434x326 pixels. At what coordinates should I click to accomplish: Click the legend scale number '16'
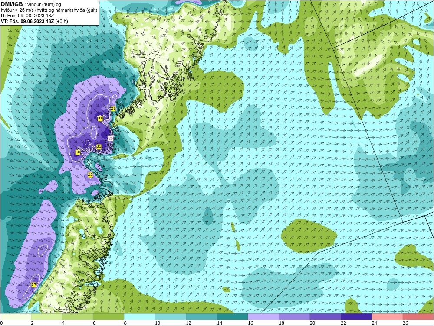coord(250,323)
